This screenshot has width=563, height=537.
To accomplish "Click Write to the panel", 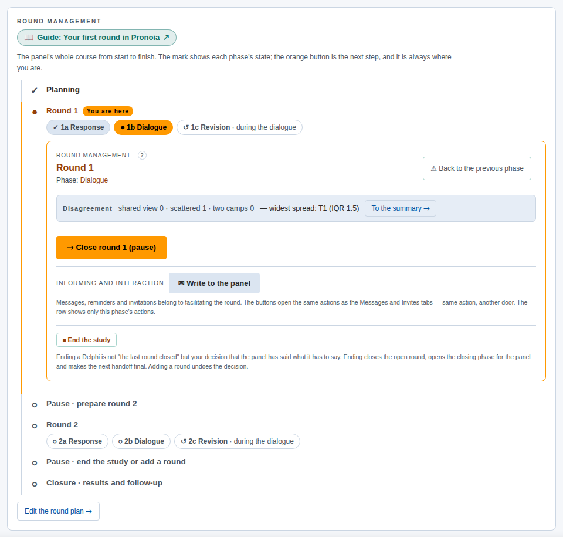I will coord(215,283).
